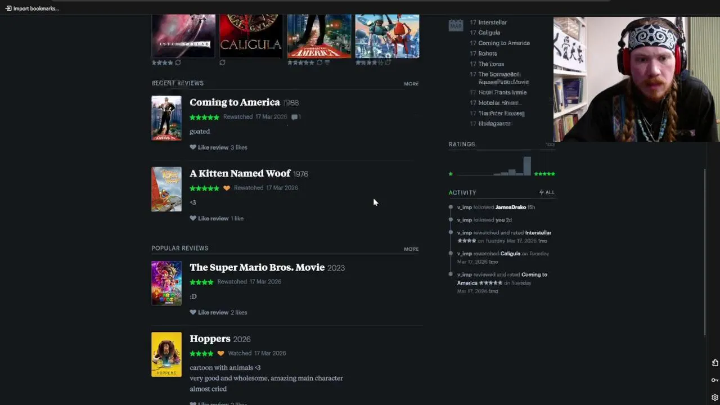Open The Super Mario Bros. Movie review title
Screen dimensions: 720x405
coord(257,267)
